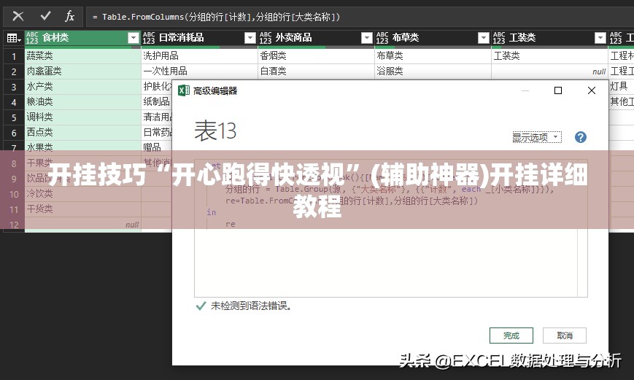Screen dimensions: 634x380
Task: Select row number 5
Action: [x=14, y=117]
